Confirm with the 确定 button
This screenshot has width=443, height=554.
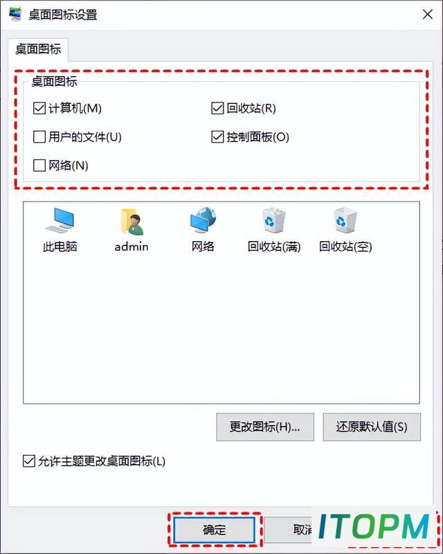[x=214, y=529]
